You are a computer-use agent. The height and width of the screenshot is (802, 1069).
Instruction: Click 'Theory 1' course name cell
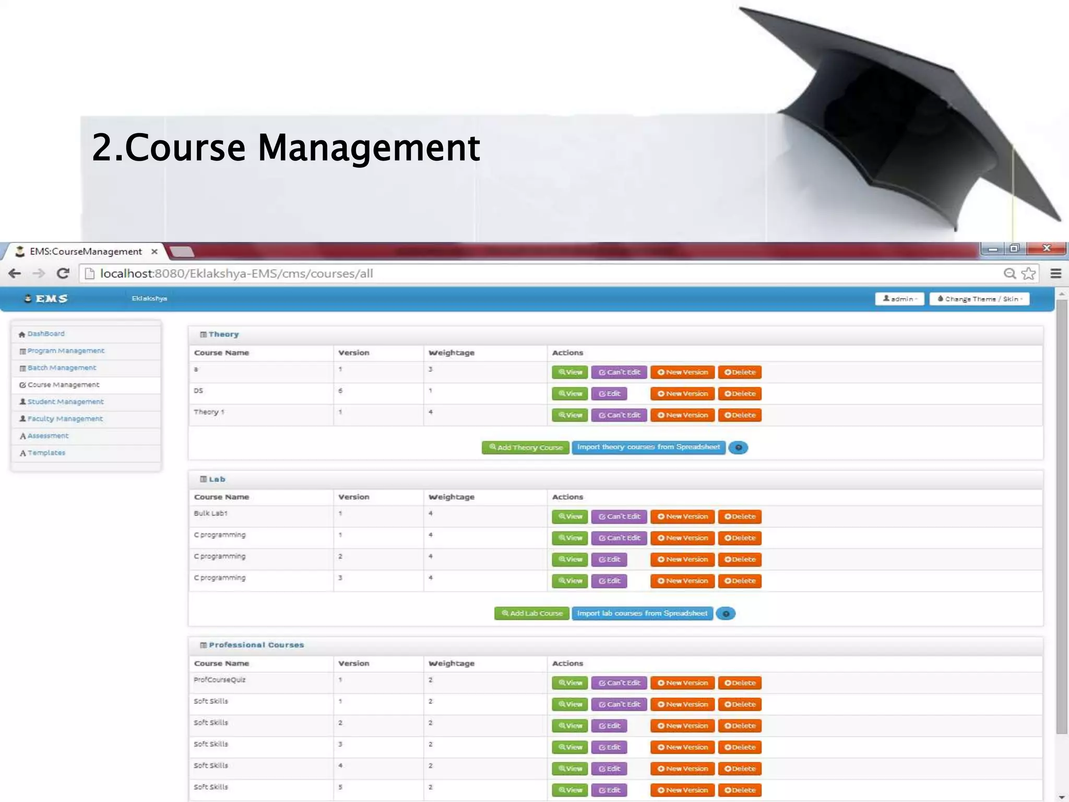click(261, 415)
